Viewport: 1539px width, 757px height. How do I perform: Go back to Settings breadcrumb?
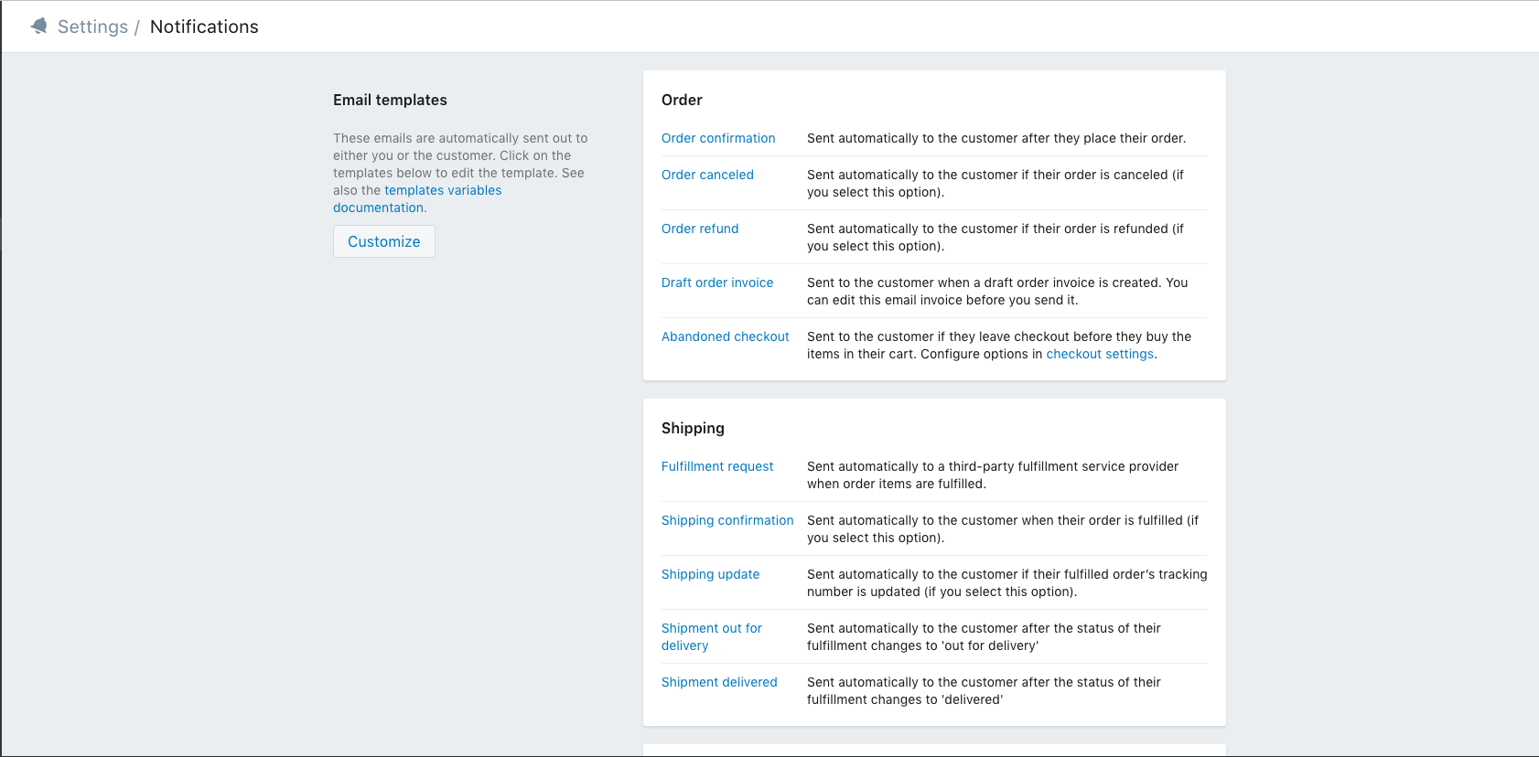click(92, 27)
